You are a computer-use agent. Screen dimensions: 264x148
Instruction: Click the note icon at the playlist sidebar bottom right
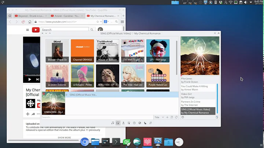217,117
